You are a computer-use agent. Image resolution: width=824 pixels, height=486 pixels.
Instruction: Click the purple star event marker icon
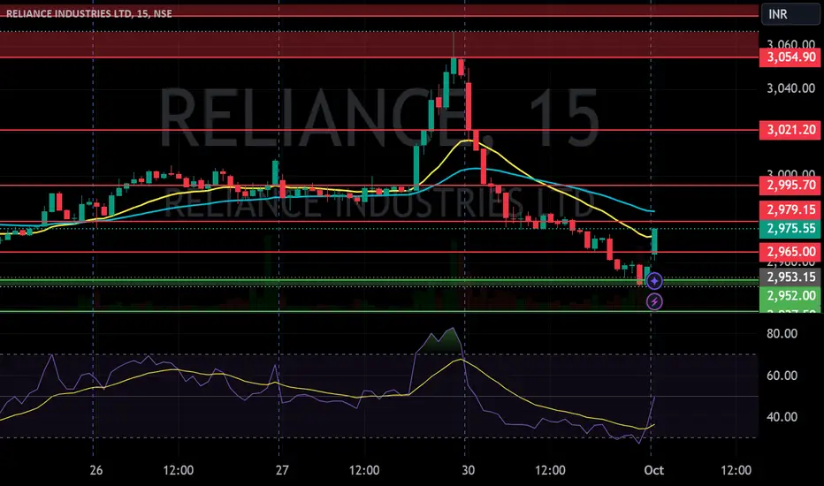point(654,281)
